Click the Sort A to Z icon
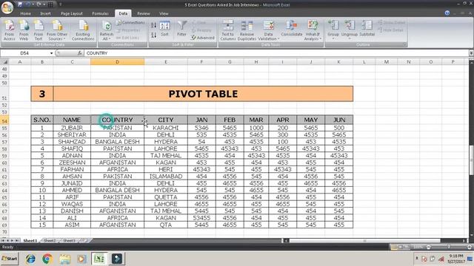 pyautogui.click(x=153, y=25)
